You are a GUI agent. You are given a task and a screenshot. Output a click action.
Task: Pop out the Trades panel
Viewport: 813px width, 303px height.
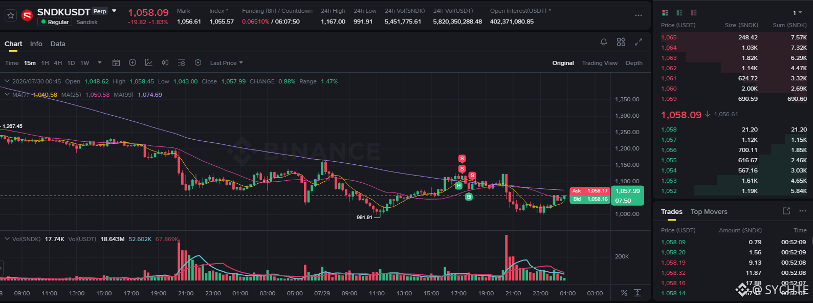coord(786,211)
